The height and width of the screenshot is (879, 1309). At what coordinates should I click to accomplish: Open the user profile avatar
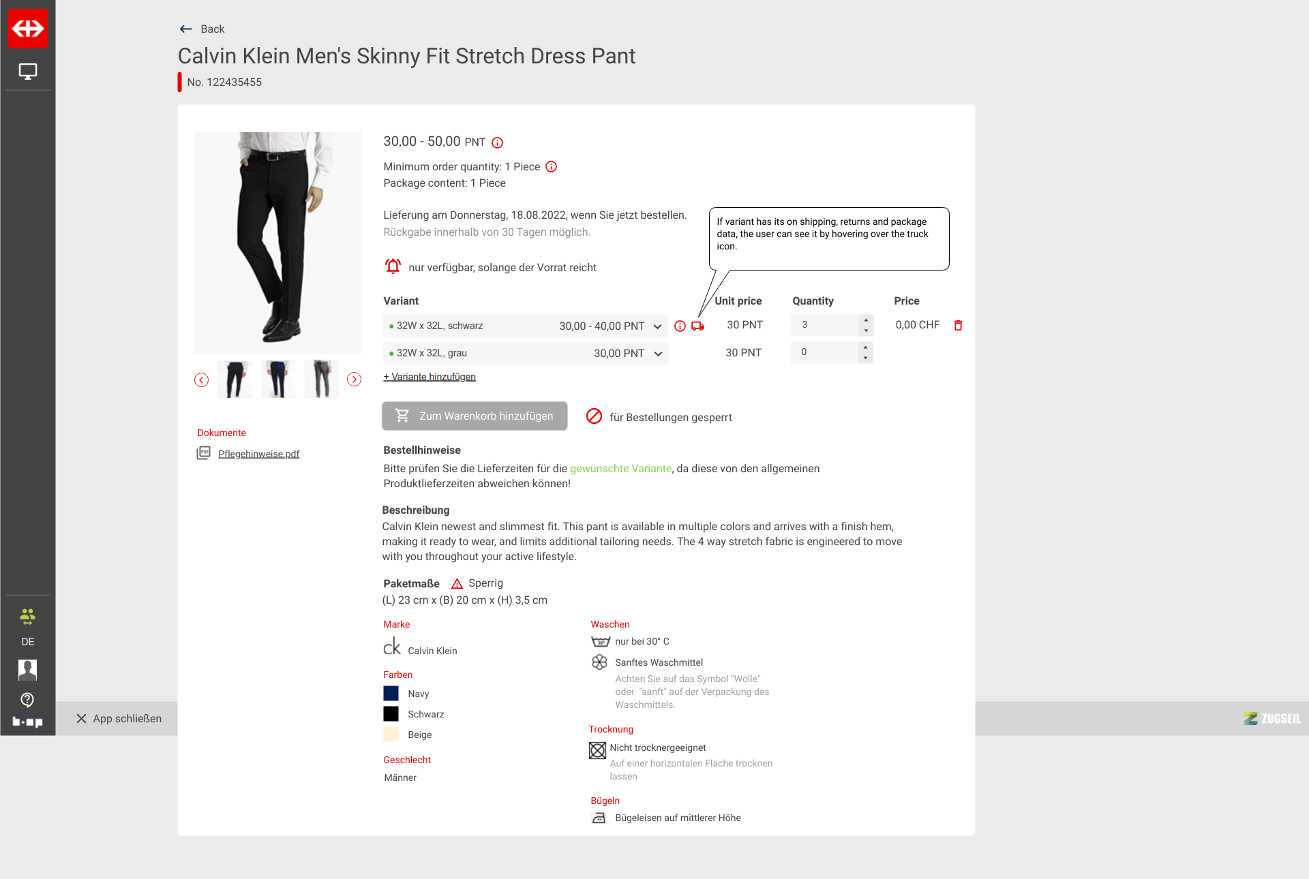tap(27, 670)
